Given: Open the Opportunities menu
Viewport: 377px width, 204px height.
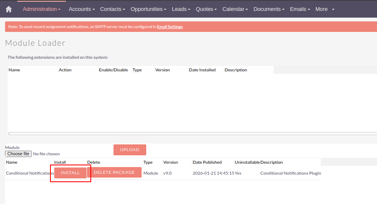Looking at the screenshot, I should click(148, 9).
